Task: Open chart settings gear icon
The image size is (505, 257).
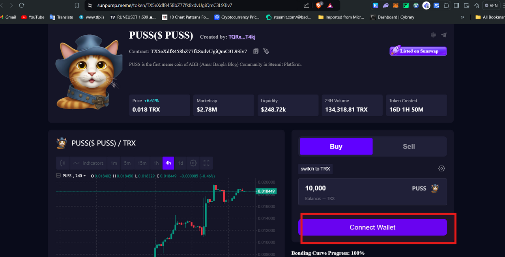Action: coord(193,163)
